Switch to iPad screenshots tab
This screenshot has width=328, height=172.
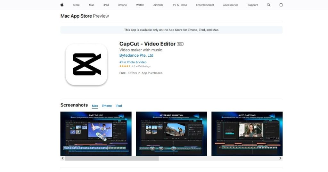coord(119,106)
